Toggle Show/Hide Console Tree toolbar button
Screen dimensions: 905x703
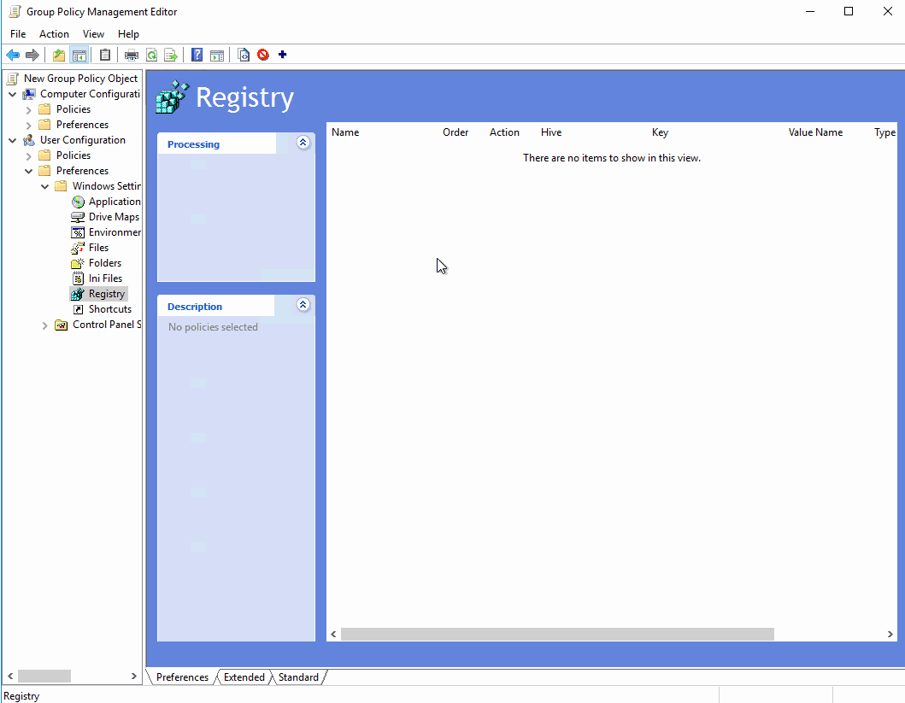point(79,56)
